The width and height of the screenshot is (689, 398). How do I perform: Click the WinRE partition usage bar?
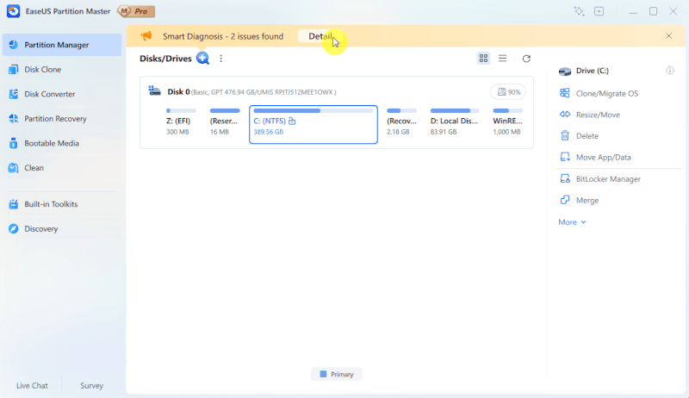tap(507, 111)
